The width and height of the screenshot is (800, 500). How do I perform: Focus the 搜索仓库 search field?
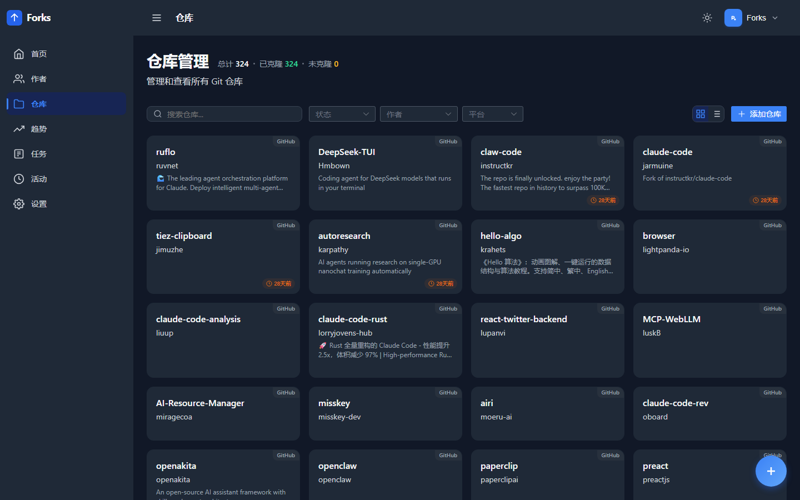pos(224,114)
